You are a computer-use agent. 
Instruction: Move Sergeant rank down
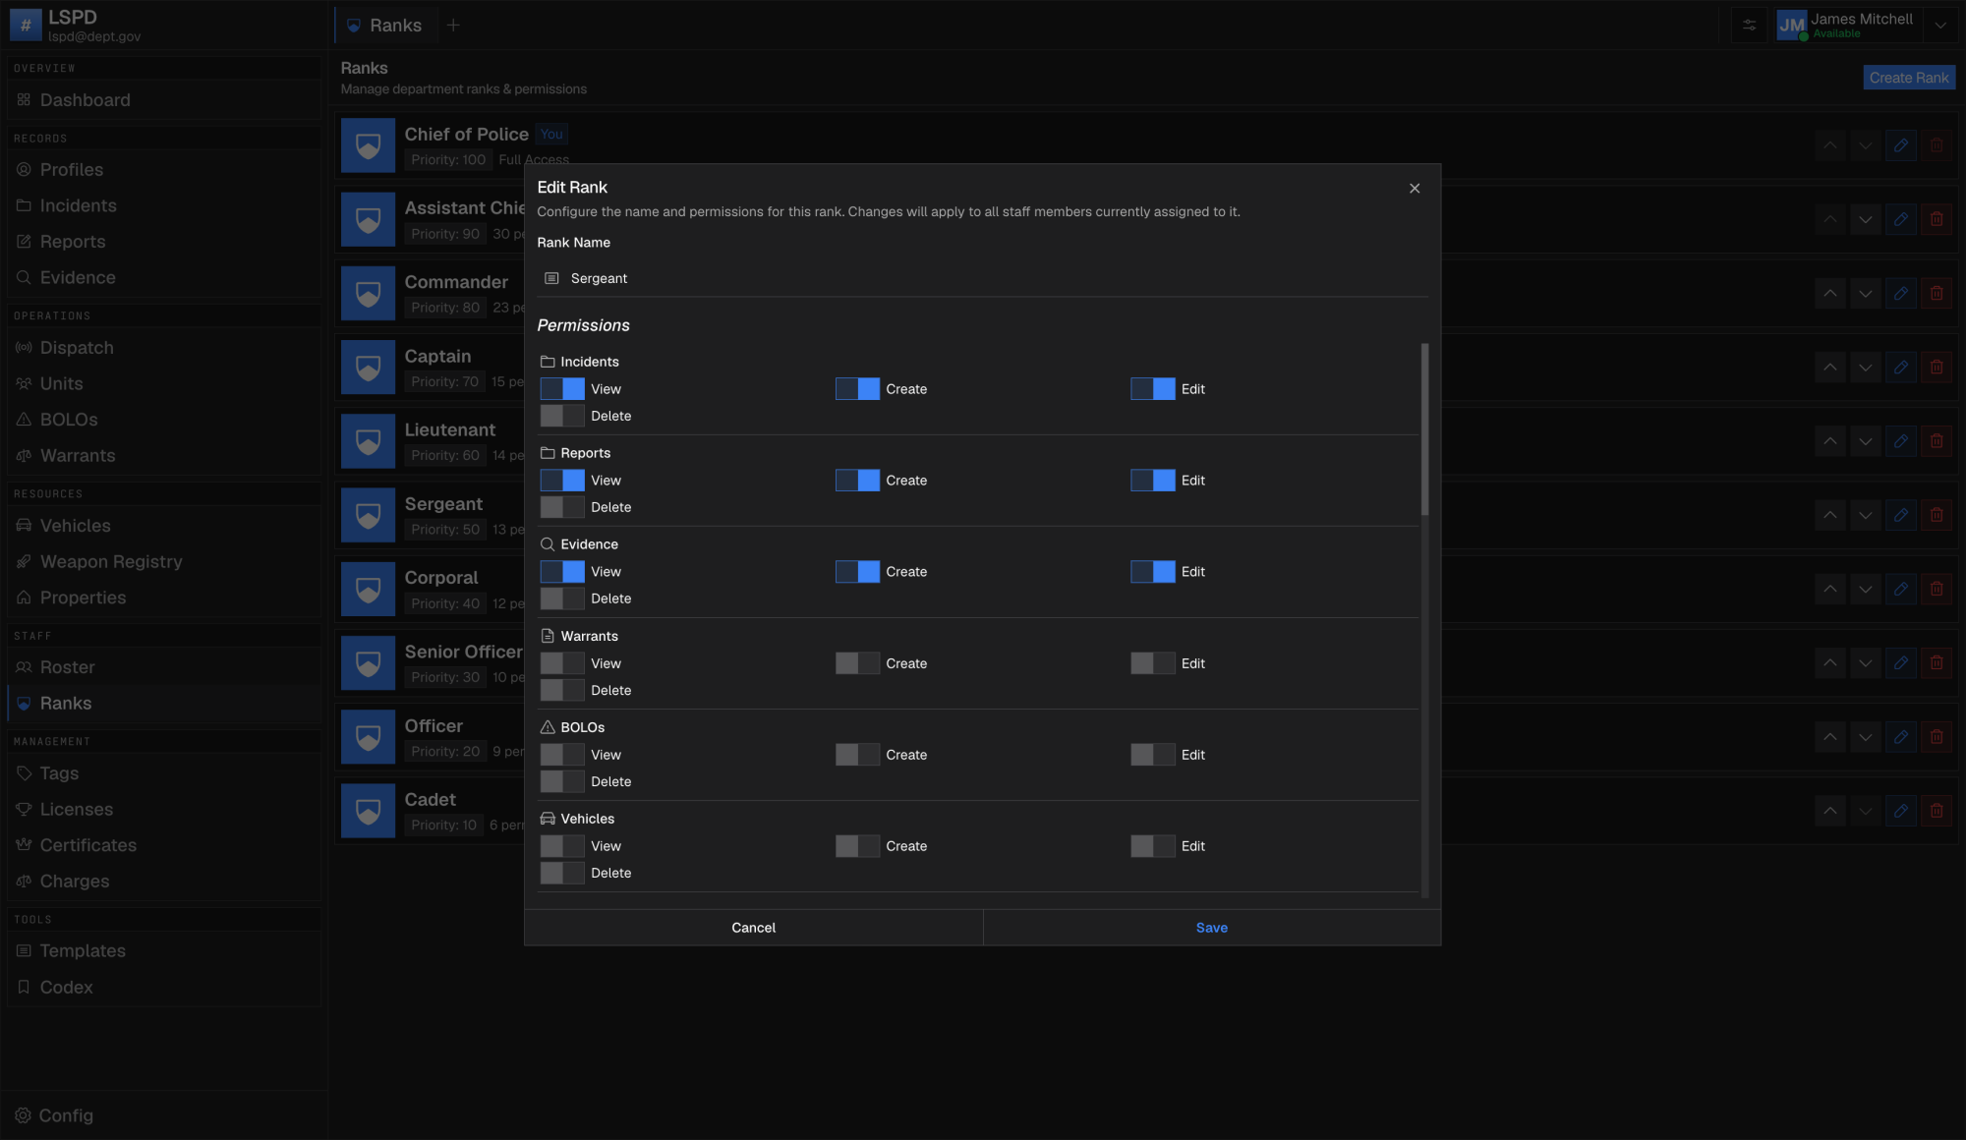point(1866,515)
